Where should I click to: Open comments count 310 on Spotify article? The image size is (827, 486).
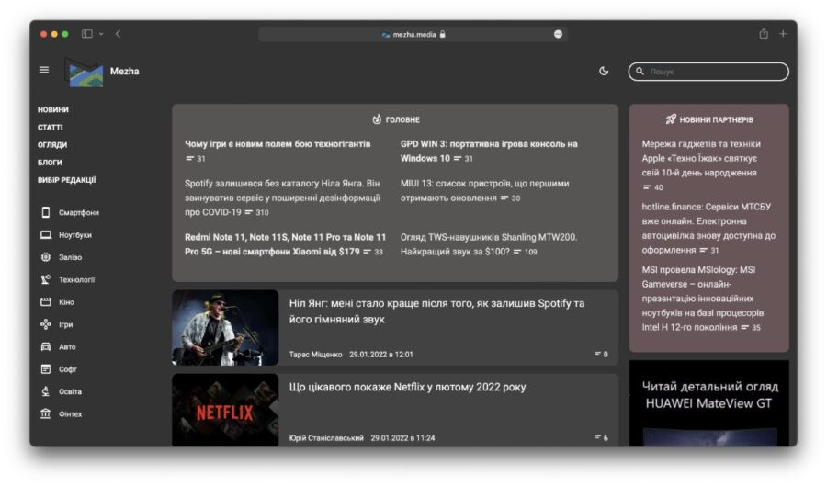(257, 212)
